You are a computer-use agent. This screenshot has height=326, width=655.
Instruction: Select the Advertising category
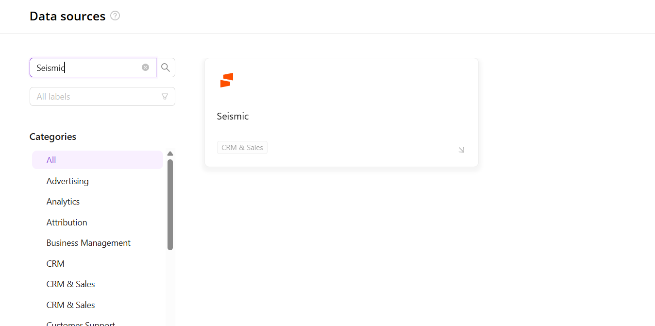(x=67, y=181)
